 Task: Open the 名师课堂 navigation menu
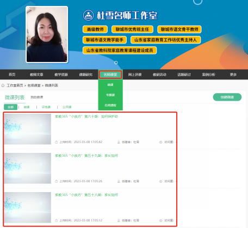point(110,75)
